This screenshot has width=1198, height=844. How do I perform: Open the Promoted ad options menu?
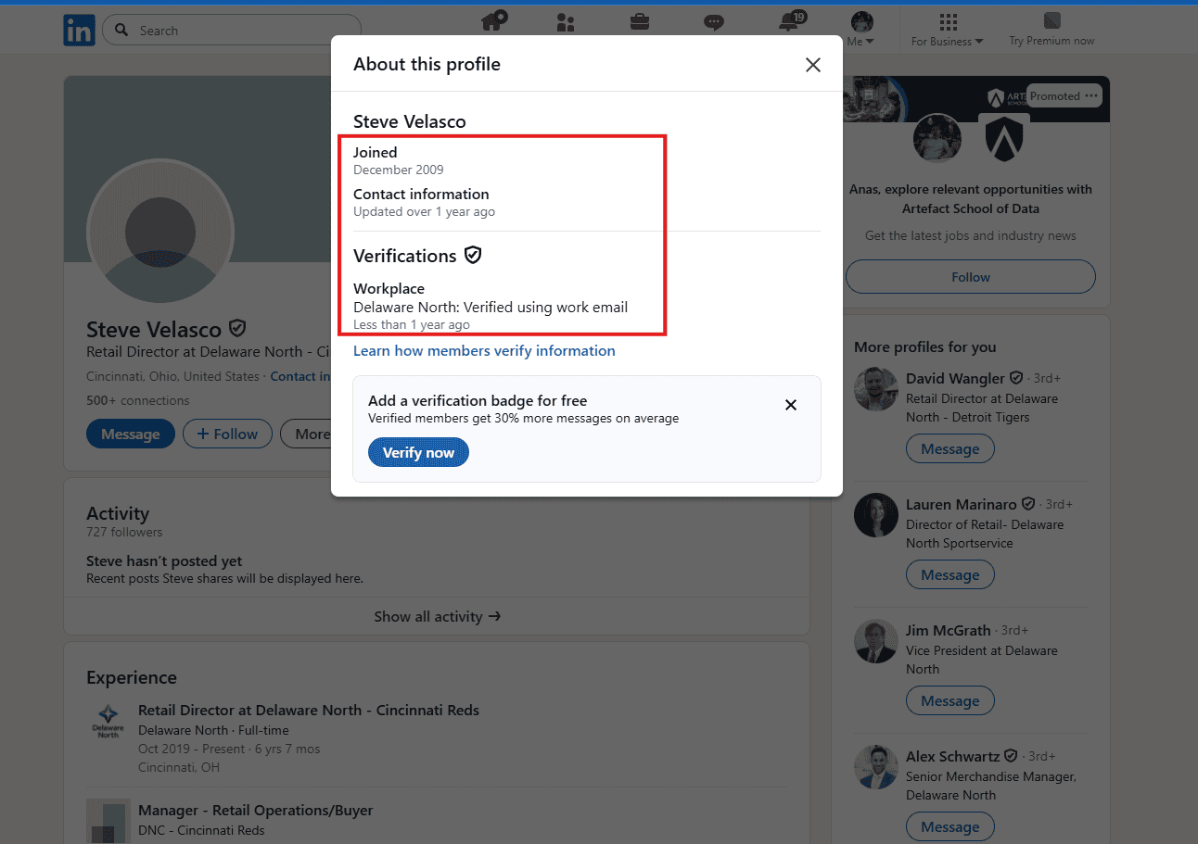tap(1091, 95)
